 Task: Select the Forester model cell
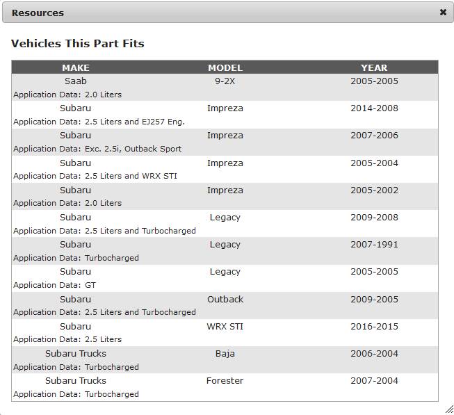pyautogui.click(x=225, y=381)
